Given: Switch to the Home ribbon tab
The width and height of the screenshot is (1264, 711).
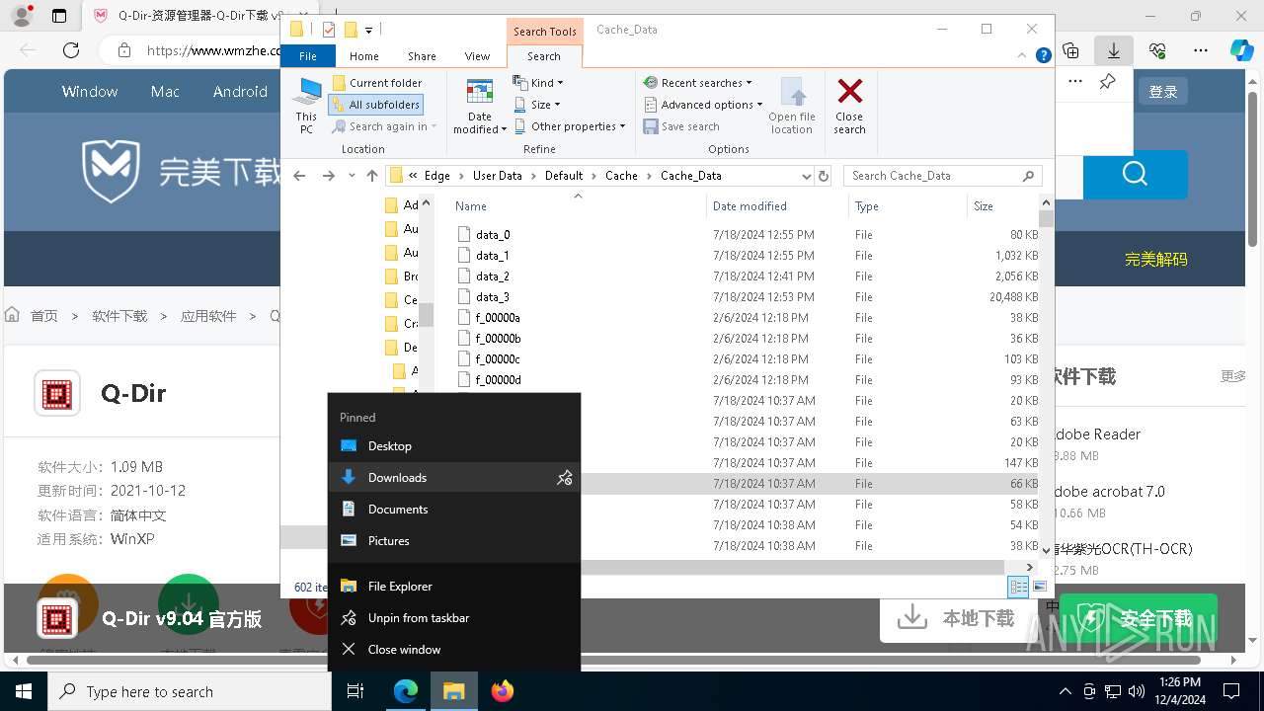Looking at the screenshot, I should pos(363,56).
